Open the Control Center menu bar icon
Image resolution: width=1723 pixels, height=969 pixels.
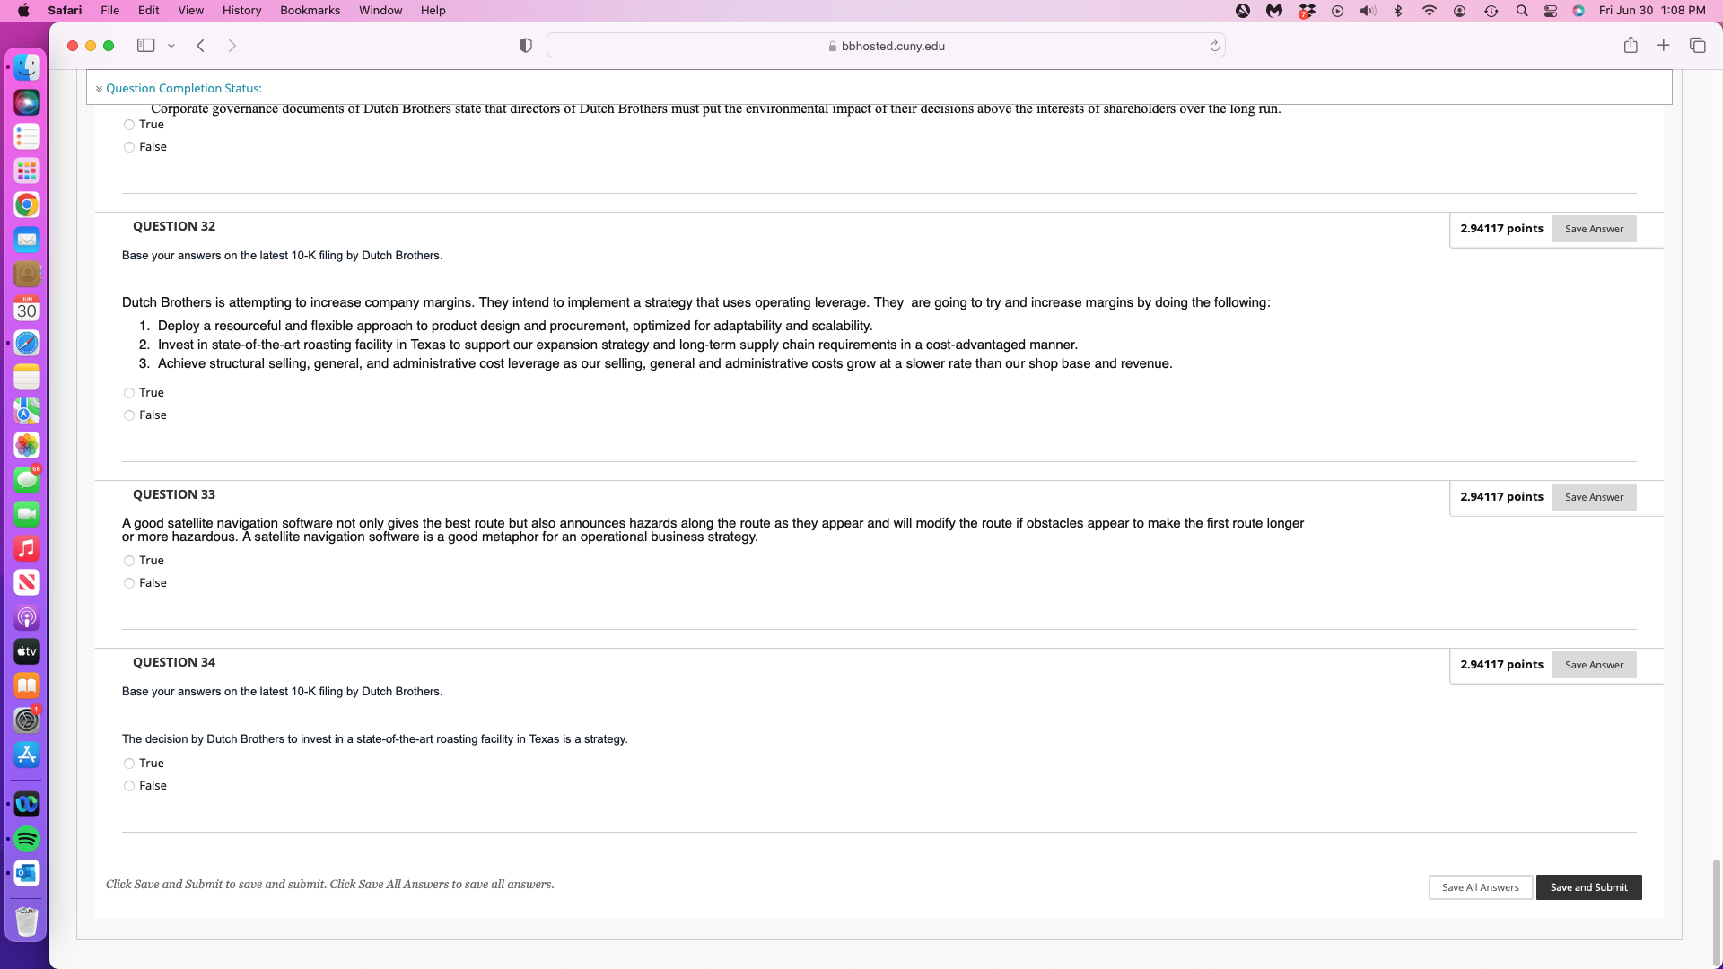1551,11
